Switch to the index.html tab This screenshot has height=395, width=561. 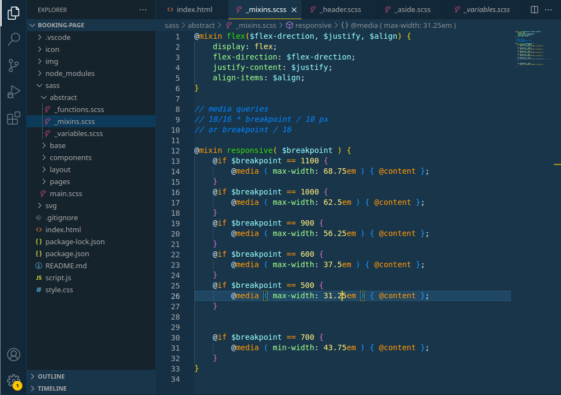pyautogui.click(x=190, y=10)
